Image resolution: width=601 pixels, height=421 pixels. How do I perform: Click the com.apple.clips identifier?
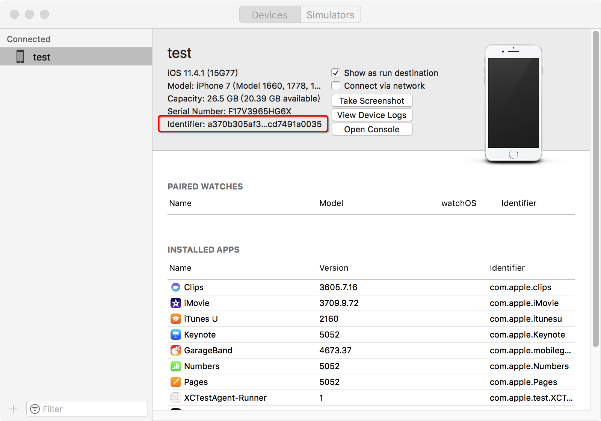[521, 288]
